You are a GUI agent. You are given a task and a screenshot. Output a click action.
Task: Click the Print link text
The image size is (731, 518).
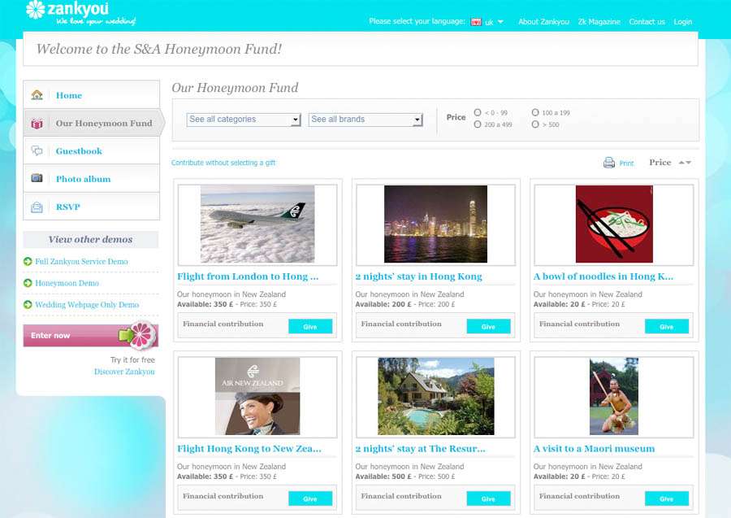click(x=626, y=163)
